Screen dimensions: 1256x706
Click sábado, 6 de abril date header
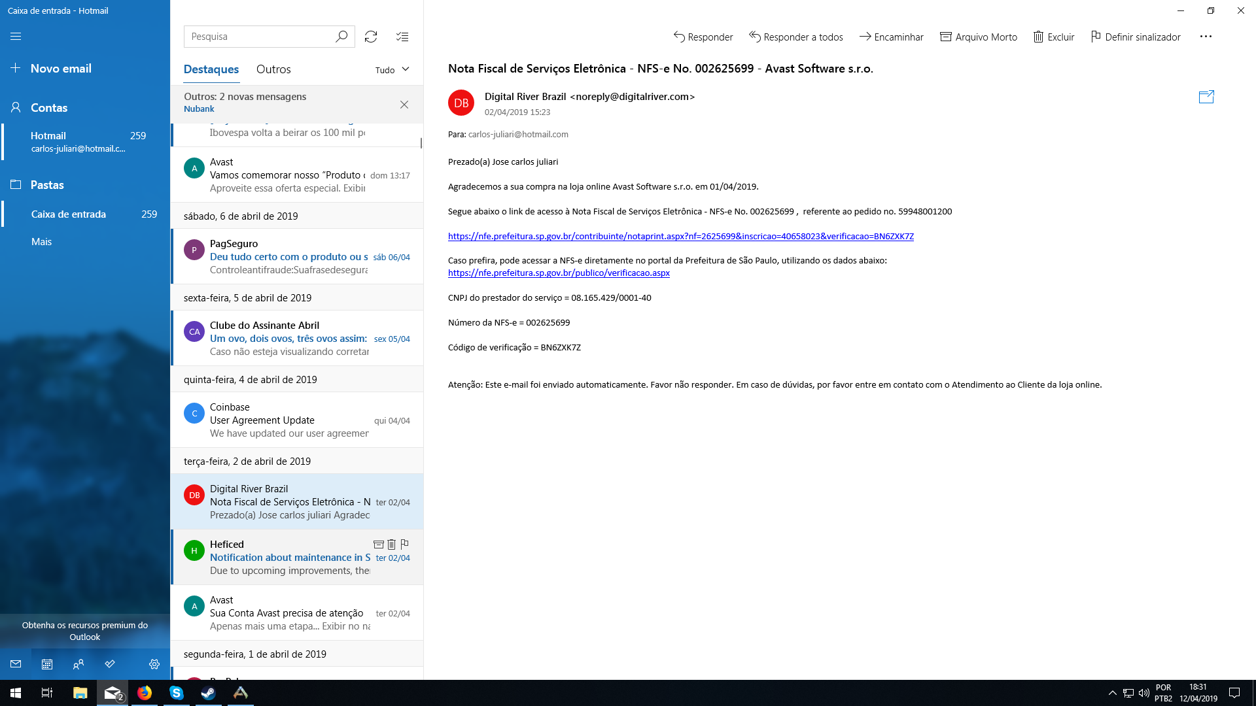tap(297, 216)
